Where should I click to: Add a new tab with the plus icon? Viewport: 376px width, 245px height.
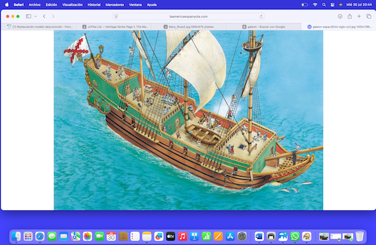coord(359,17)
